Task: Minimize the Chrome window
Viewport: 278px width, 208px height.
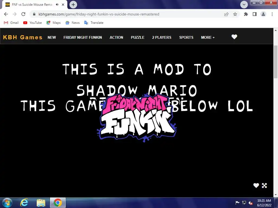Action: (x=254, y=3)
